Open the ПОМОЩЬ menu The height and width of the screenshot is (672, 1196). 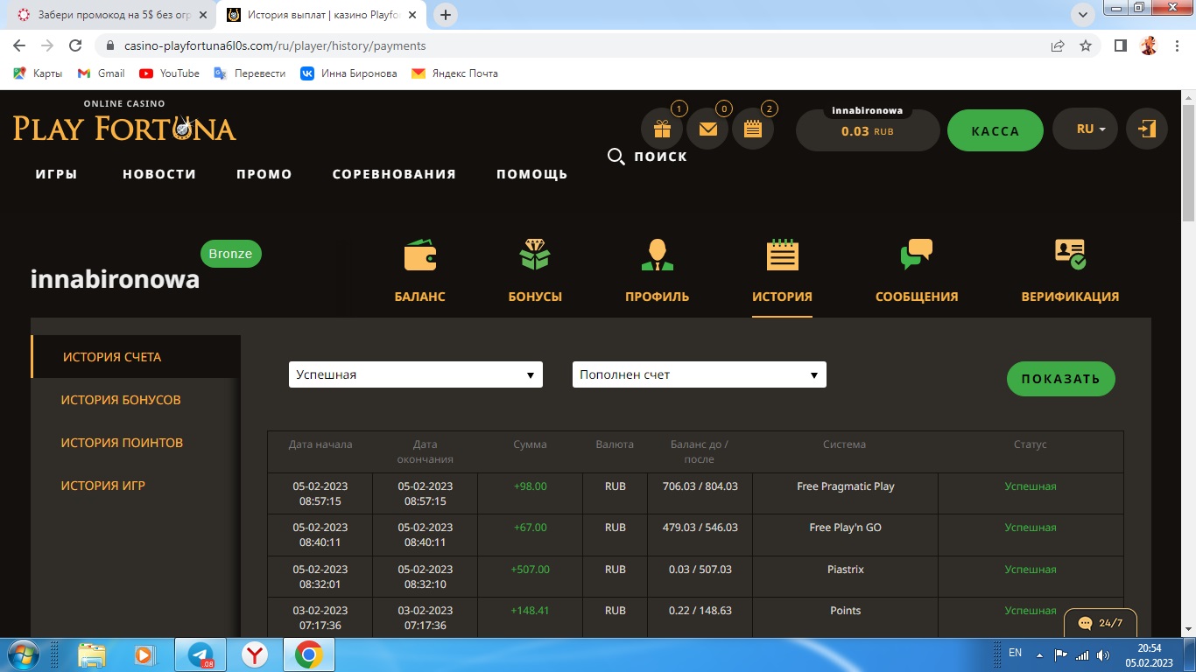[532, 174]
